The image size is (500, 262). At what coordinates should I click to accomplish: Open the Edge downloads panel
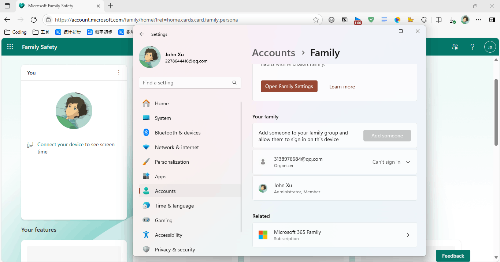coord(452,20)
